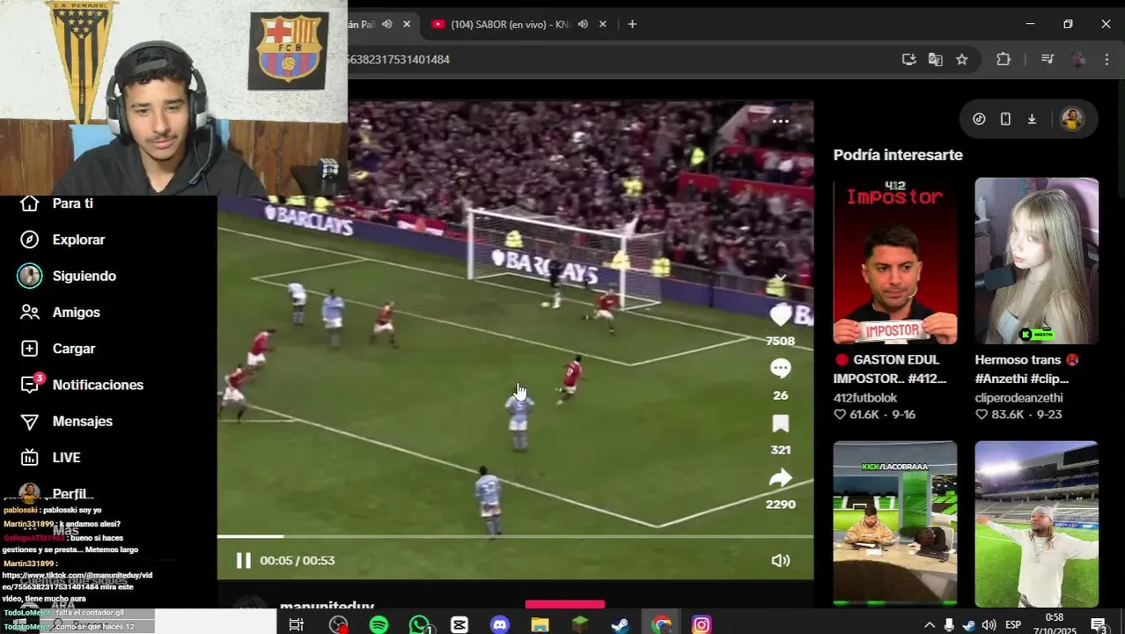
Task: Open the taskbar clock showing 0:58
Action: (1054, 625)
